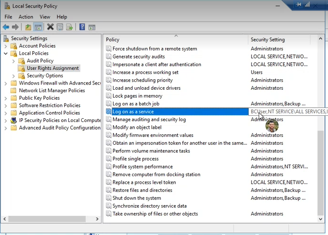Click the Forward arrow toolbar icon

click(x=15, y=27)
